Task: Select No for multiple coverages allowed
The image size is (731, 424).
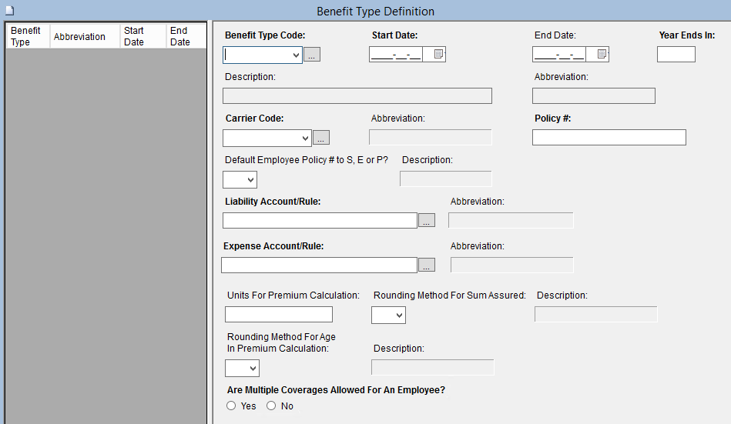Action: 271,406
